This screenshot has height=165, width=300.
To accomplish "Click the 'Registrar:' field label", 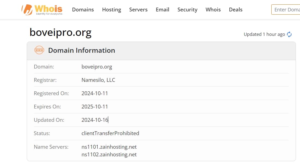I will tap(45, 80).
